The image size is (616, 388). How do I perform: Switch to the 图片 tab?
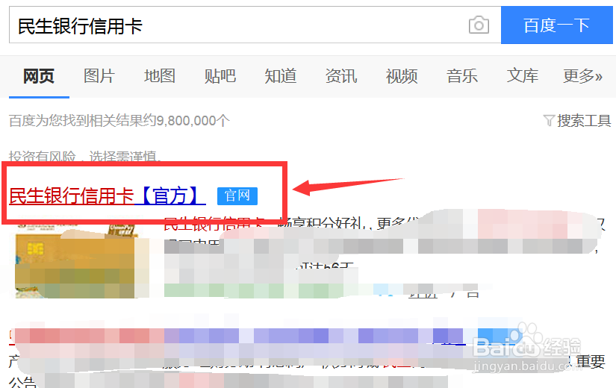click(x=99, y=76)
